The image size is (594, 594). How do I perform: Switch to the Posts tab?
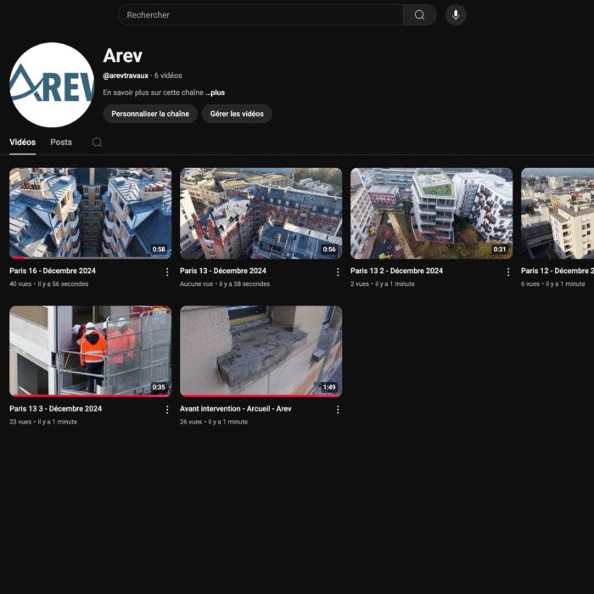click(61, 143)
